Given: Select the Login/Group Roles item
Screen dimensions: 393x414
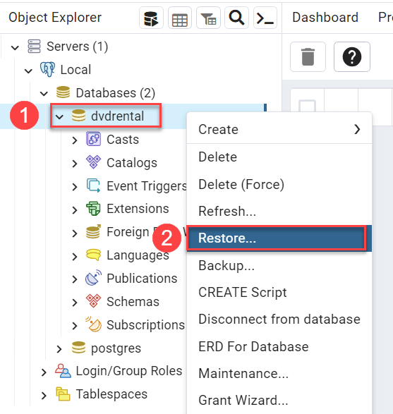Looking at the screenshot, I should point(129,371).
